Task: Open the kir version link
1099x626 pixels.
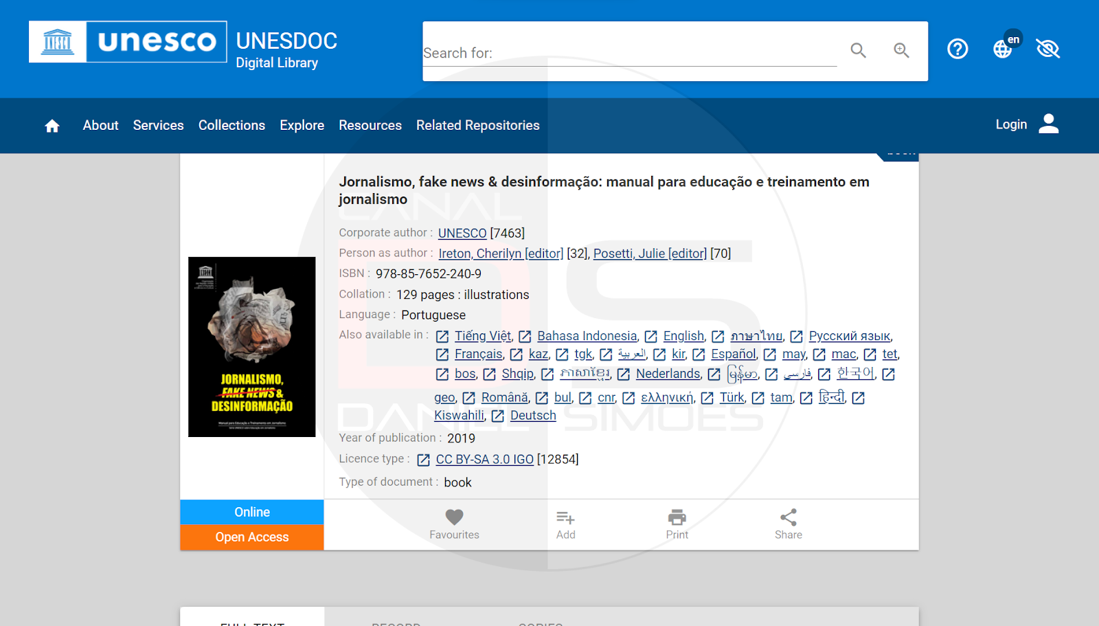Action: point(679,354)
